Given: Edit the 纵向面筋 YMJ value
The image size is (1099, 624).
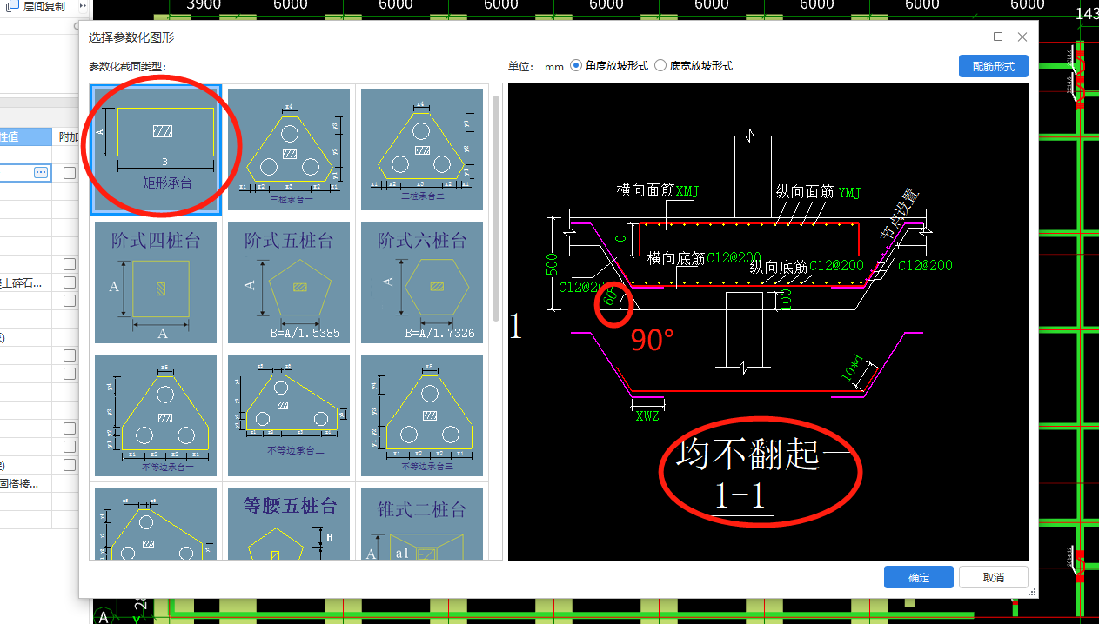Looking at the screenshot, I should click(x=849, y=192).
